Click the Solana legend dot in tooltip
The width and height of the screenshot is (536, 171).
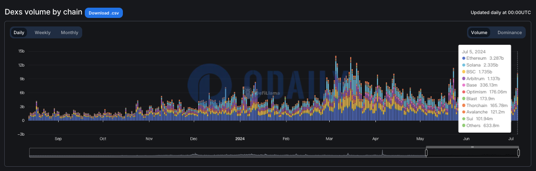(x=464, y=65)
